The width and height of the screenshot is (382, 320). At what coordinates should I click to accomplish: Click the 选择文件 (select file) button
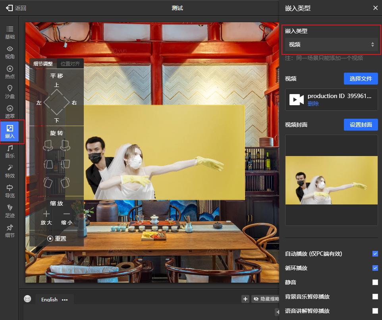click(361, 79)
